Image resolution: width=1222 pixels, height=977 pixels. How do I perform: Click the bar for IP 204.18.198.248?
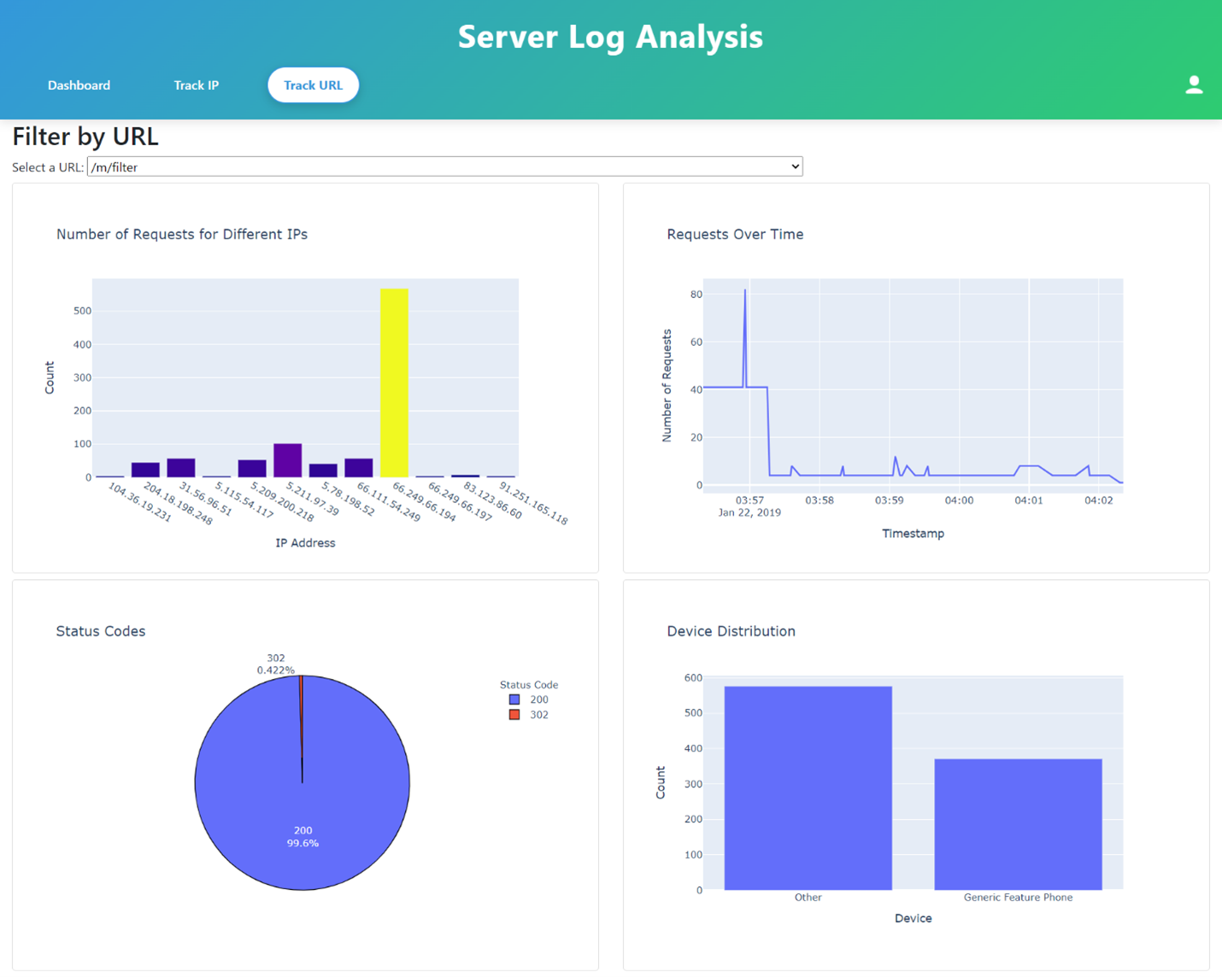point(145,470)
